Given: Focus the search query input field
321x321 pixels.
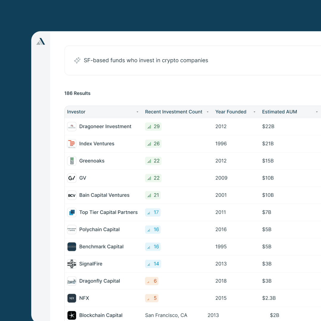Looking at the screenshot, I should click(193, 60).
